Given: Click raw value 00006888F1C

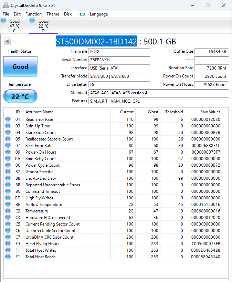Looking at the screenshot, I should (x=206, y=146).
